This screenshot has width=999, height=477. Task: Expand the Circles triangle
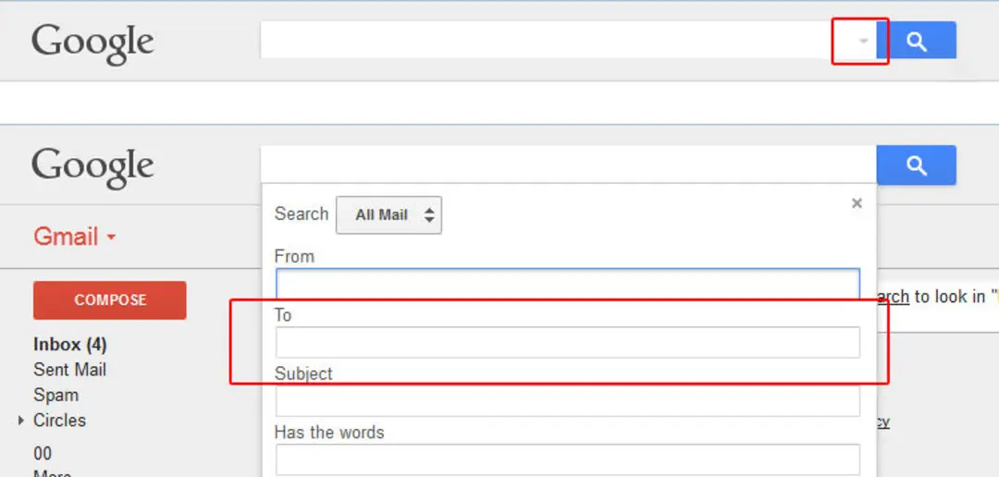click(21, 421)
